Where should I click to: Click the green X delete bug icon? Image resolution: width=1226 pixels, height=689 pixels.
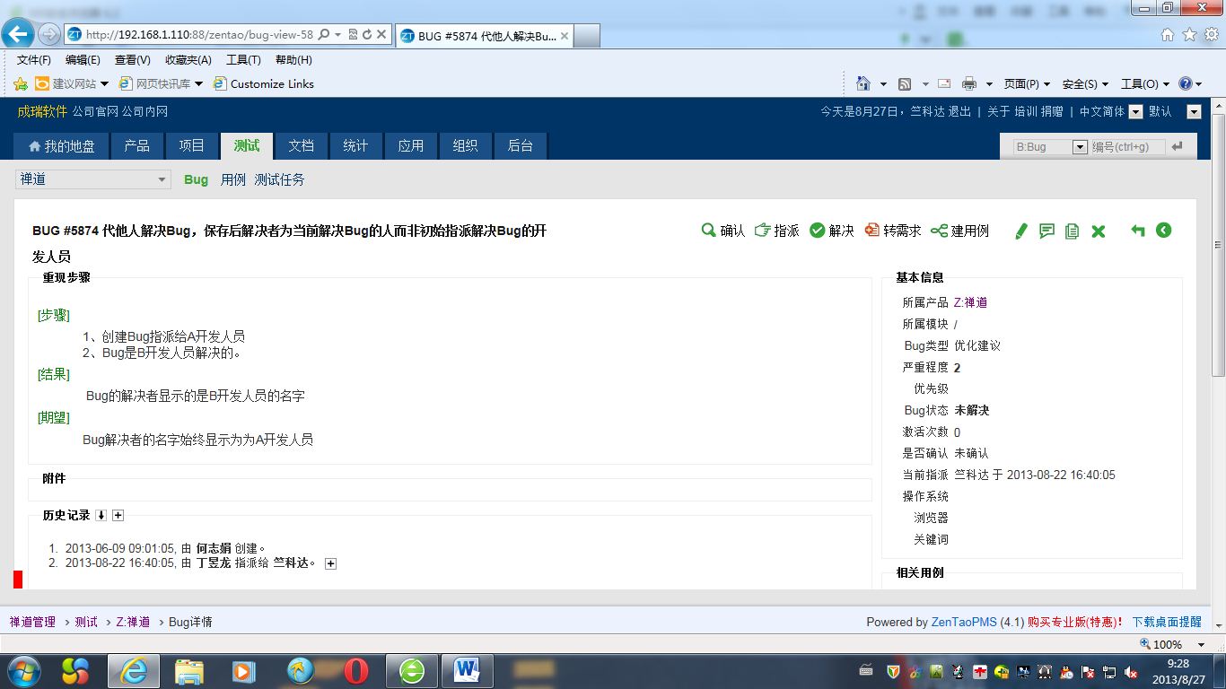[1098, 231]
